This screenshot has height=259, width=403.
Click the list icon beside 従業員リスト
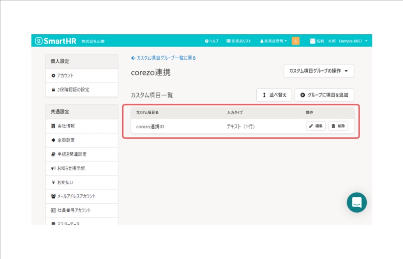pos(228,41)
